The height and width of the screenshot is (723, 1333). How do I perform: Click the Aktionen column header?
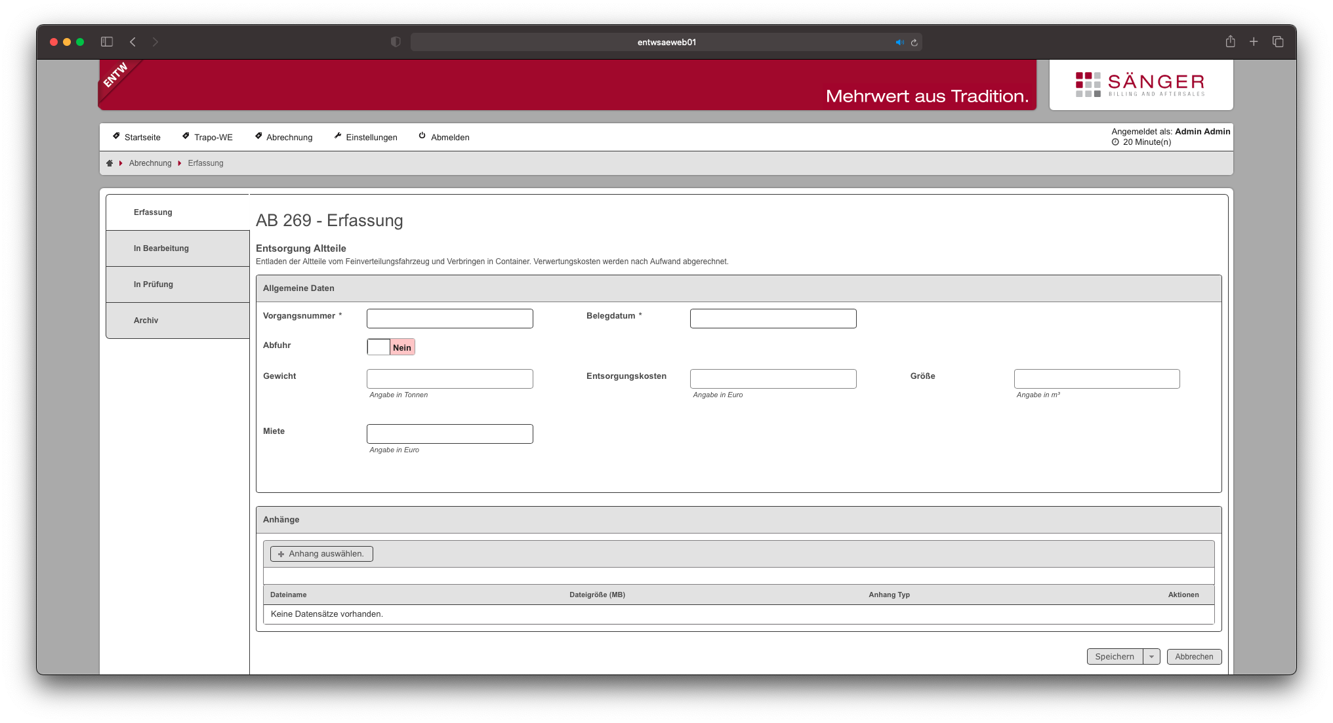tap(1183, 595)
